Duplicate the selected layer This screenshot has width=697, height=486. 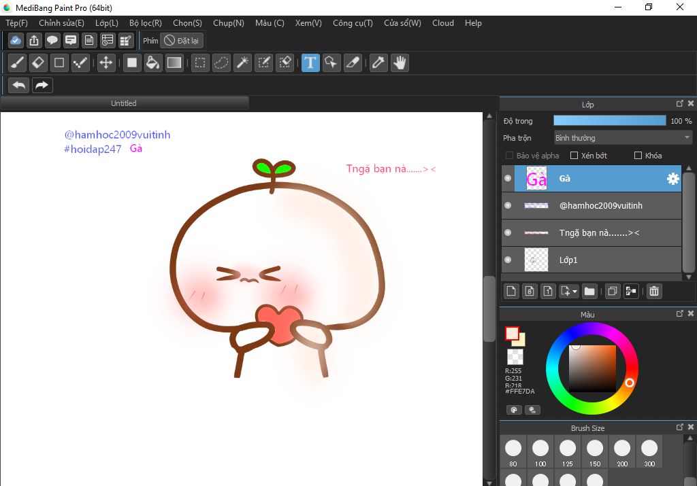click(613, 291)
